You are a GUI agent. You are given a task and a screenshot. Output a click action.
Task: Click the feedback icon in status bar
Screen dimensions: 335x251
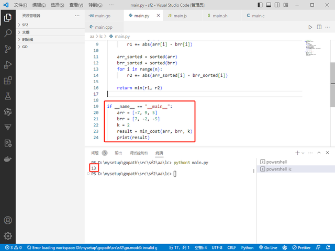(318, 247)
